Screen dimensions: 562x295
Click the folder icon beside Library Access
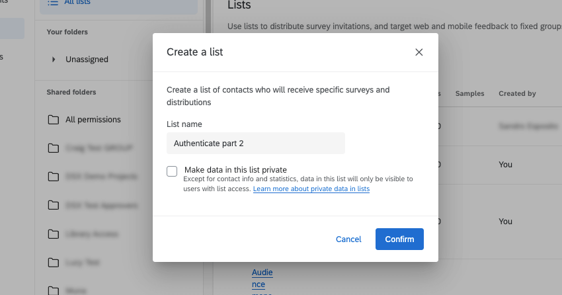pos(53,234)
